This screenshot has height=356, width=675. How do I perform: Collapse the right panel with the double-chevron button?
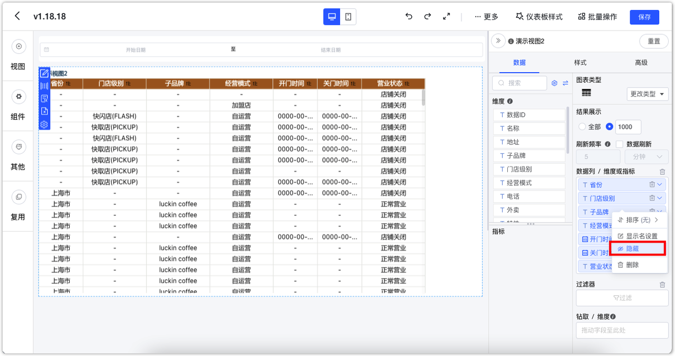[x=498, y=41]
